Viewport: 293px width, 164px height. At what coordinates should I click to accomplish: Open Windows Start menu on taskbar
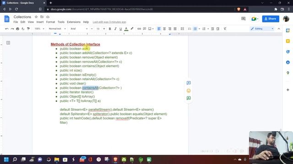(6, 159)
